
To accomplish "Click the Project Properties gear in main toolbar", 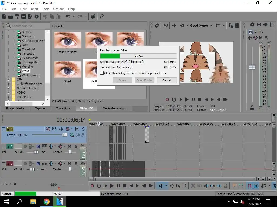I will pyautogui.click(x=37, y=16).
